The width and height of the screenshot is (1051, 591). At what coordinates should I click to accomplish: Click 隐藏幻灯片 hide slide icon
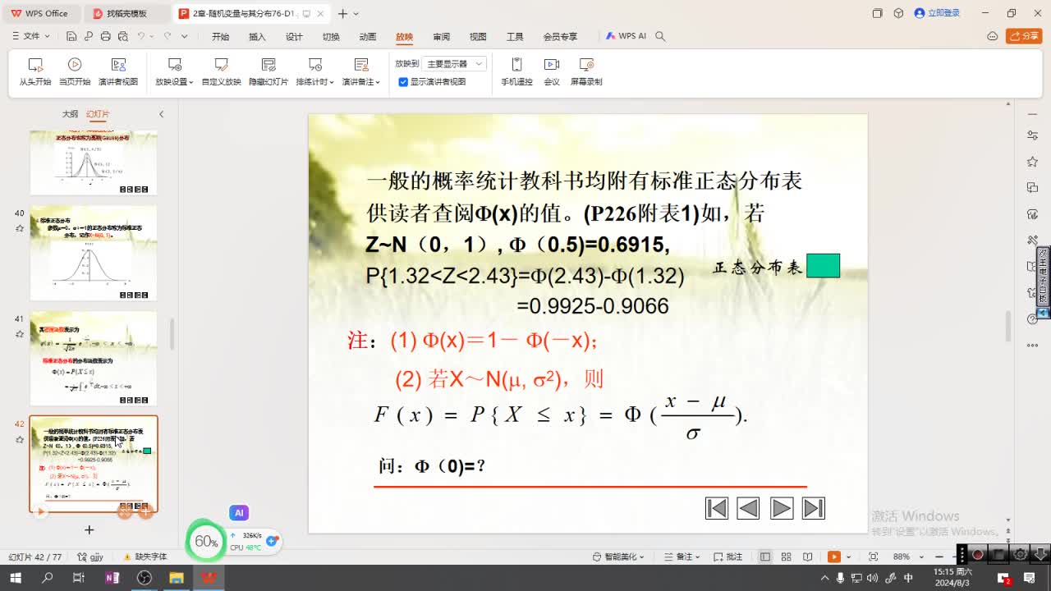[x=268, y=64]
